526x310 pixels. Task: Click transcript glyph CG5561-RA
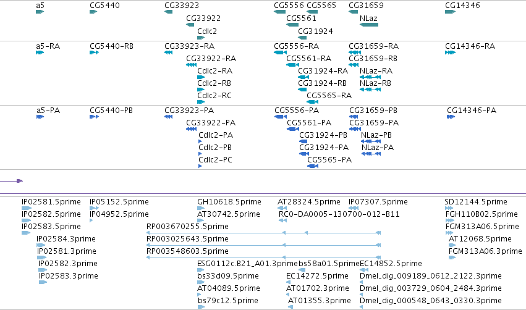coord(292,65)
